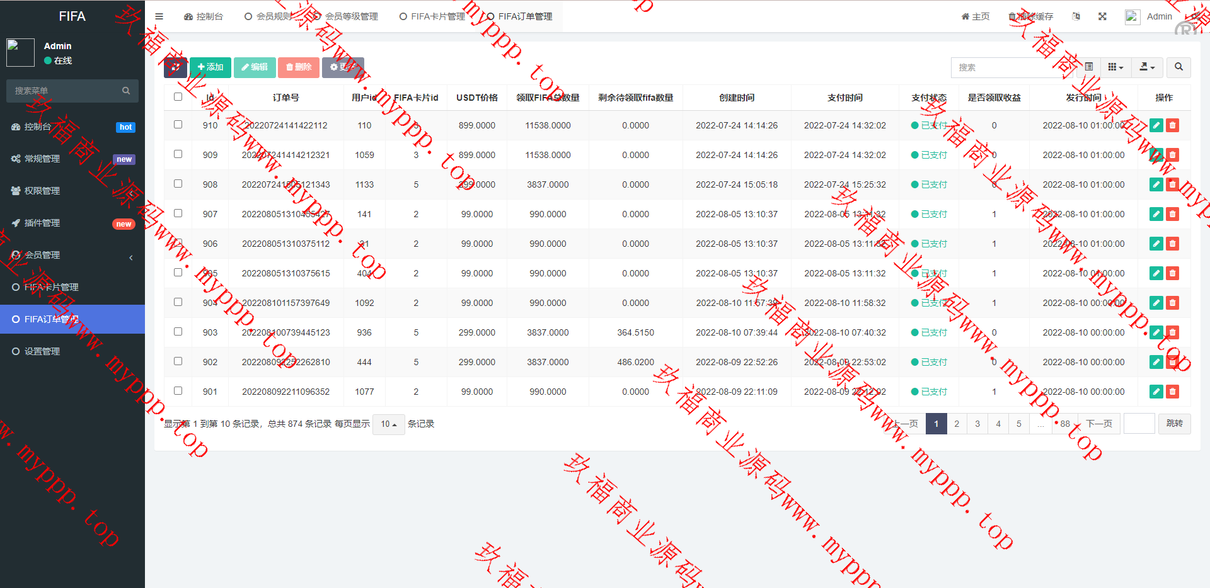Click the hamburger menu toggle icon
The image size is (1210, 588).
coord(159,16)
